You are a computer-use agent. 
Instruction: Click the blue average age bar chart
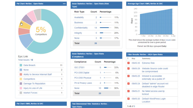(x=156, y=22)
